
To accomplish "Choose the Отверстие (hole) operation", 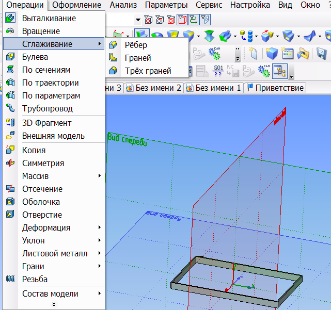I will [x=42, y=215].
